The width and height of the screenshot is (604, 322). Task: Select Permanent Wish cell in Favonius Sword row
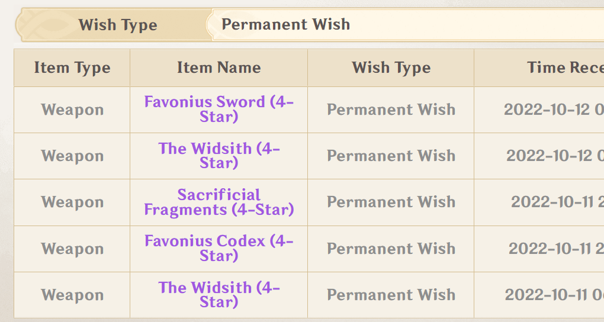tap(391, 110)
